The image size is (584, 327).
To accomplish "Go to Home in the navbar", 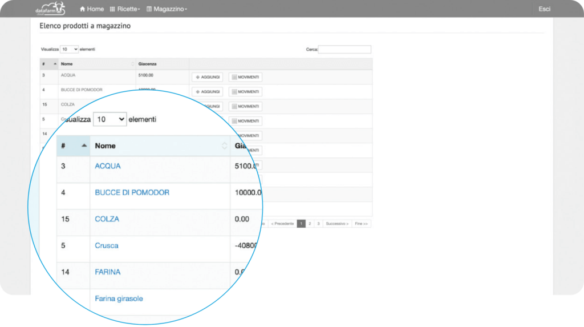I will click(x=92, y=9).
